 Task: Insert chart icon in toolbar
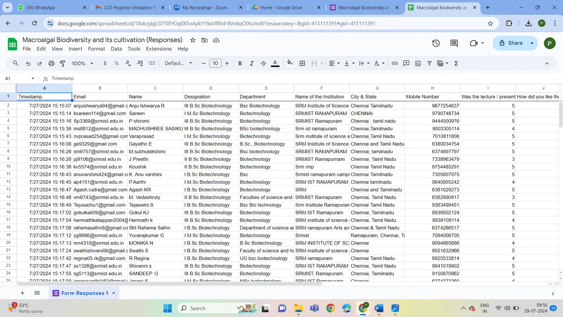click(x=418, y=63)
